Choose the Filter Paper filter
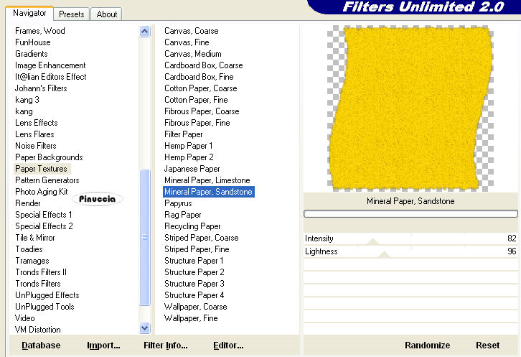 pos(184,134)
